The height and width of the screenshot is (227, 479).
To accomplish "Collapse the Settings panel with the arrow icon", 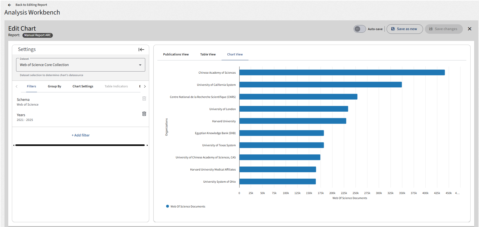I will (141, 50).
